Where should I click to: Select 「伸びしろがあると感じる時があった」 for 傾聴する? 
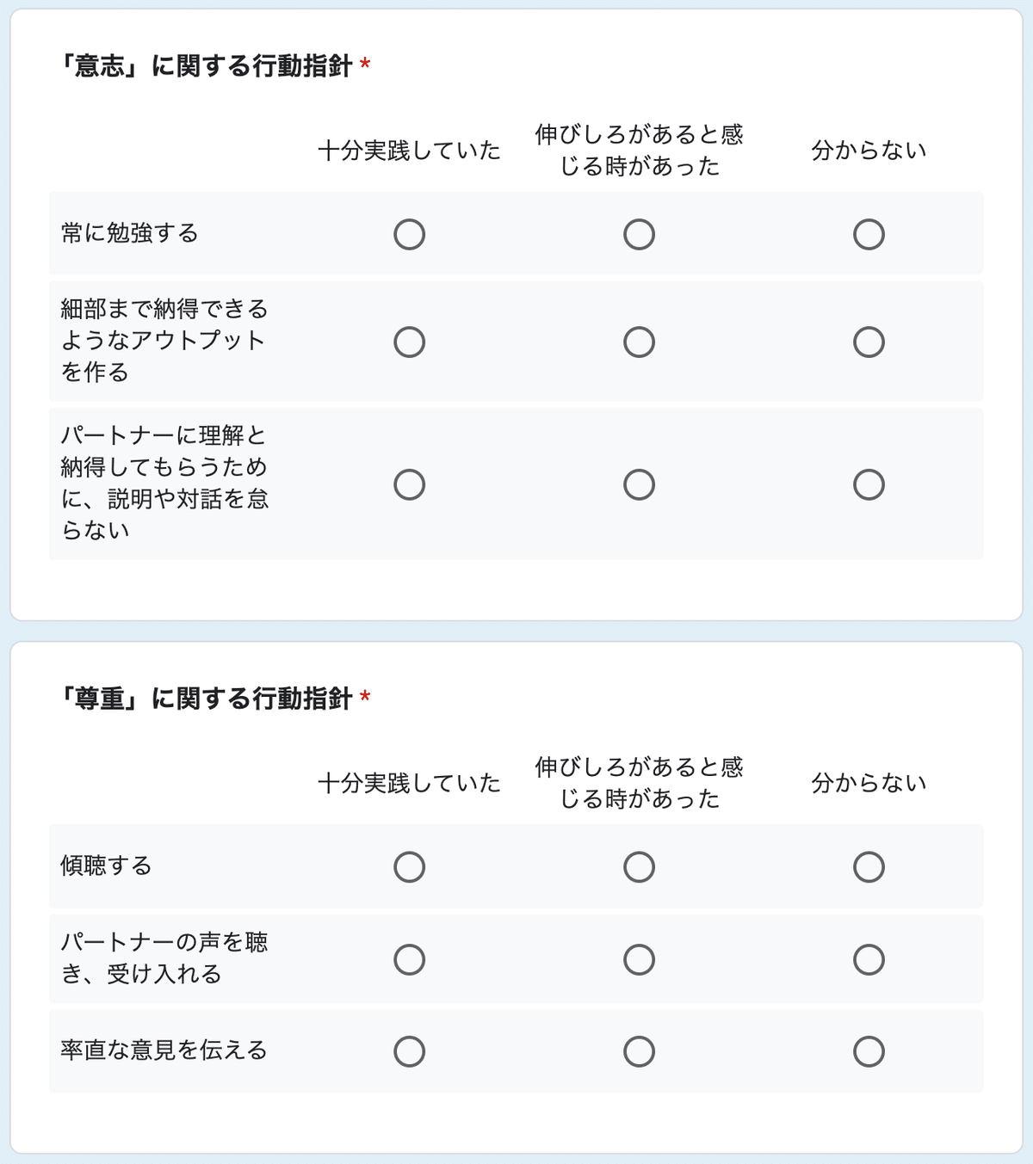tap(638, 867)
